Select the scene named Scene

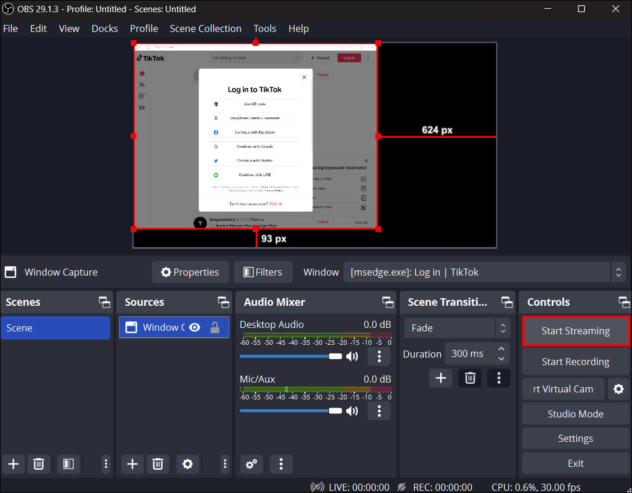[56, 327]
